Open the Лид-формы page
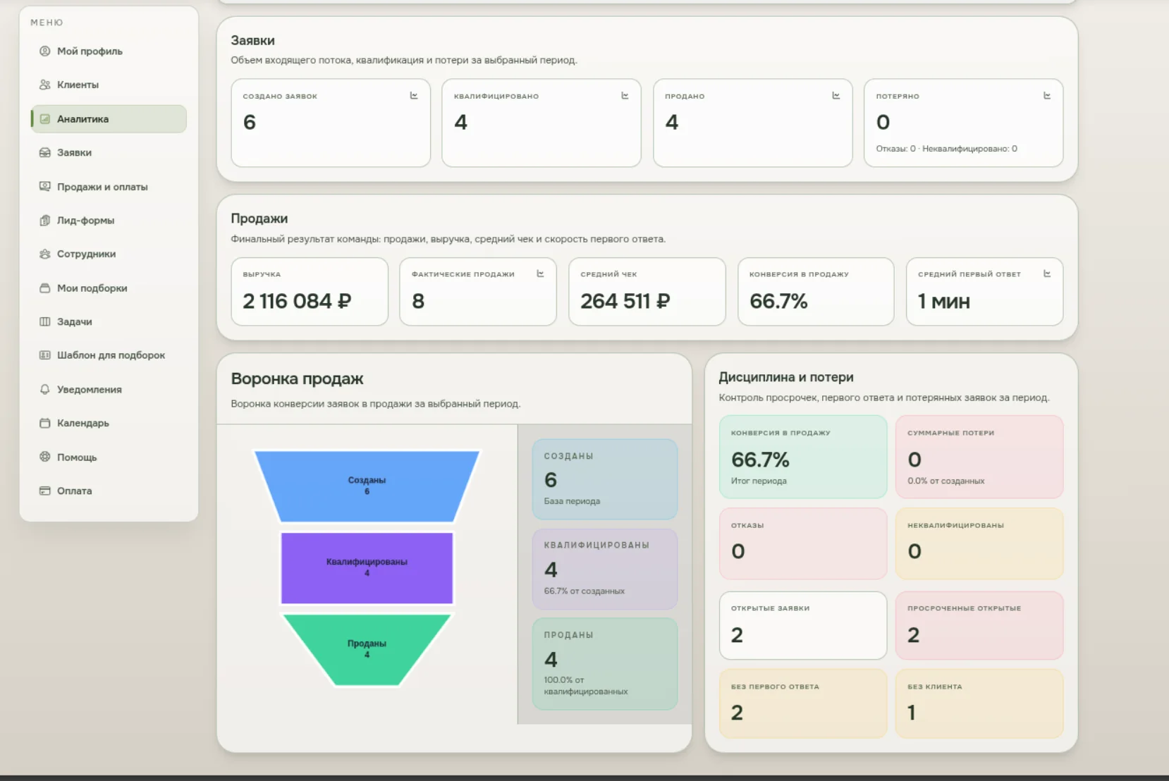The image size is (1169, 781). pos(109,220)
